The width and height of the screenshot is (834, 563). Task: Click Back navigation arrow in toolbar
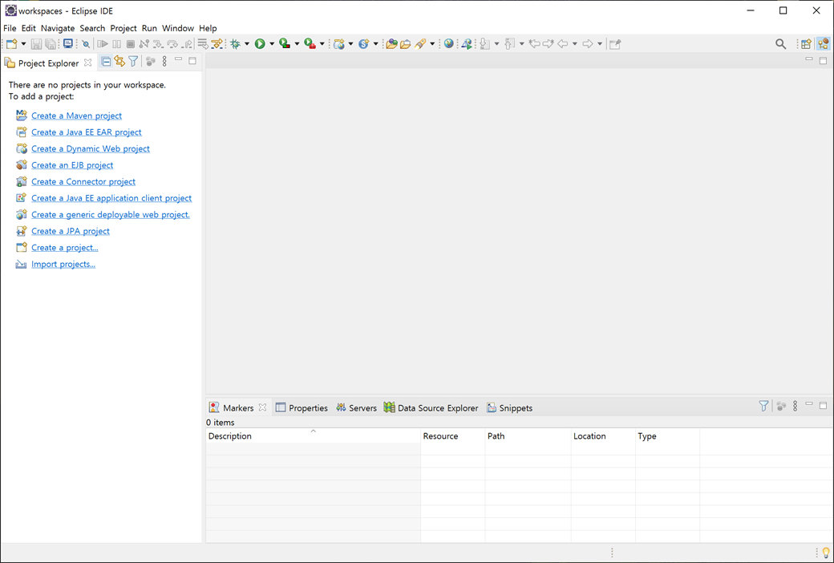562,44
